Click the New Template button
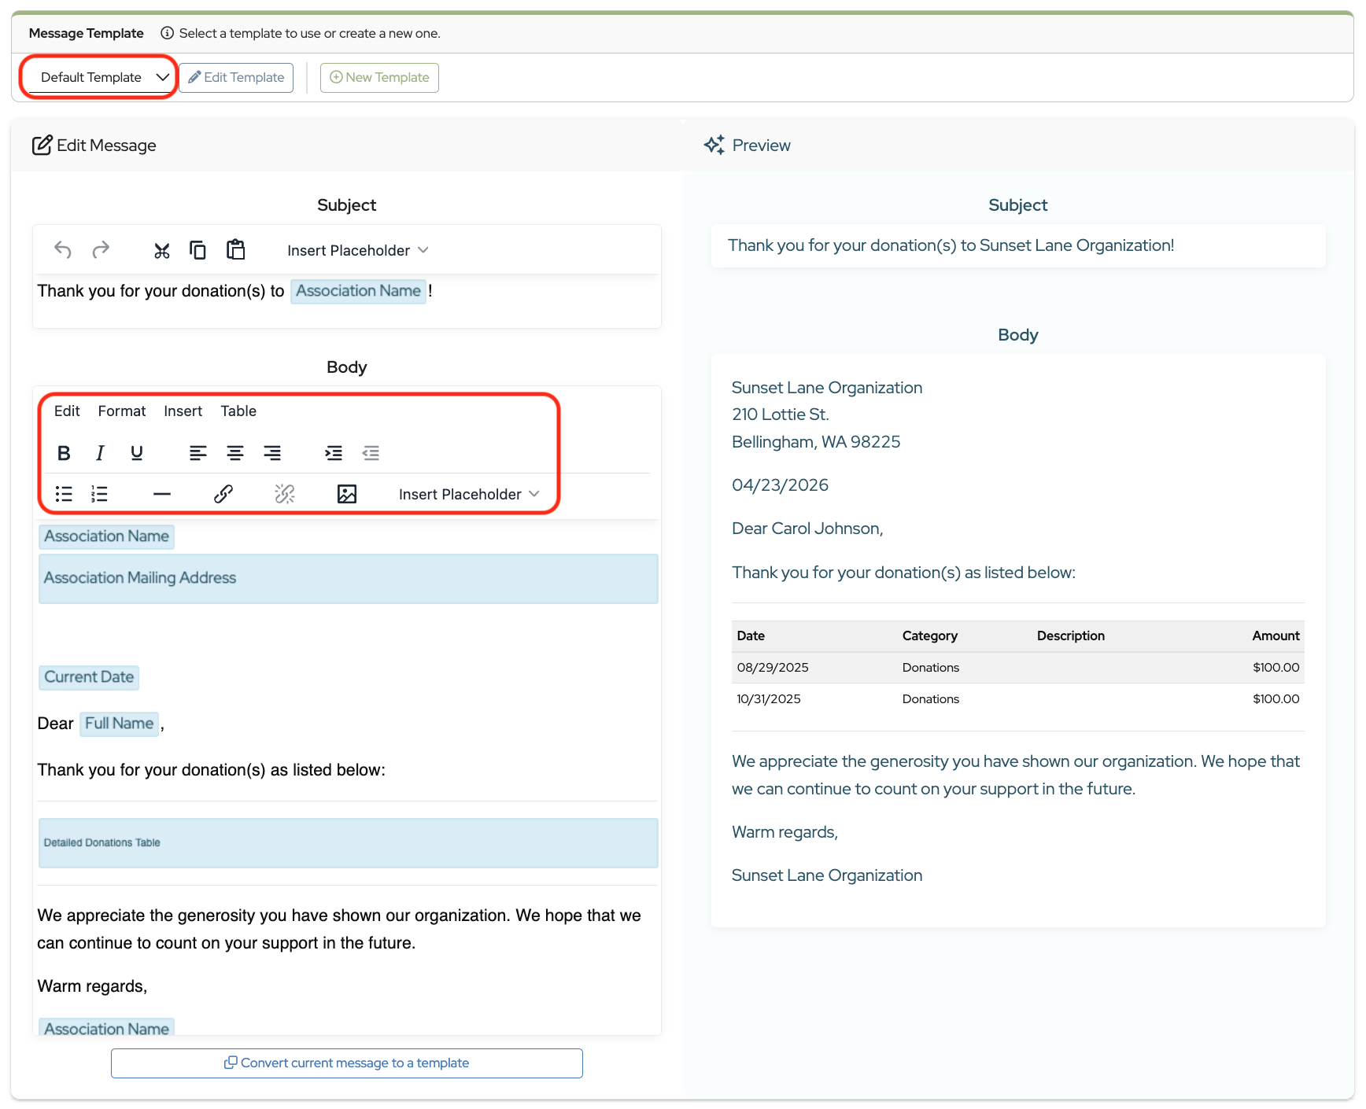The height and width of the screenshot is (1109, 1366). 379,77
